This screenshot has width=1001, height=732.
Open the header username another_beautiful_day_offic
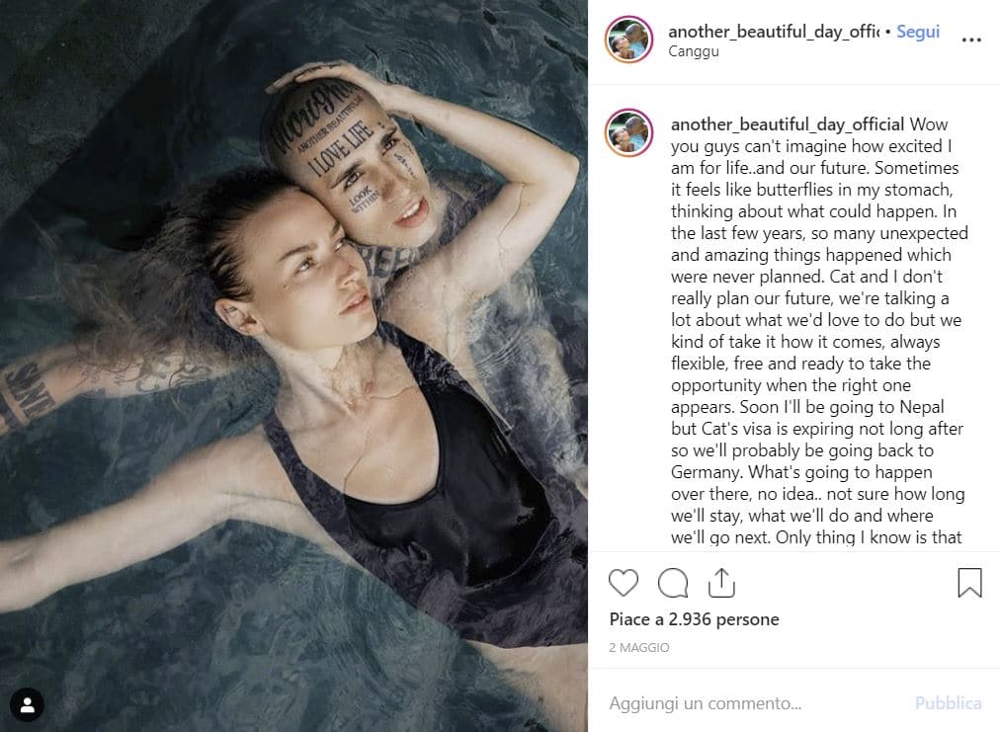coord(774,32)
